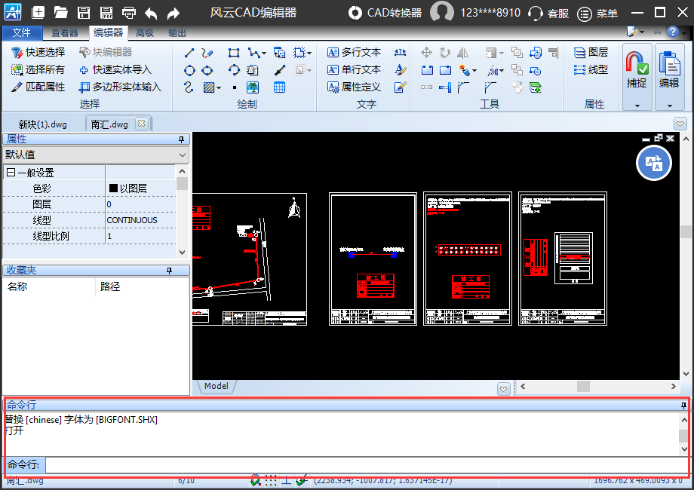Open the 图层 layers button
This screenshot has width=694, height=490.
[x=591, y=52]
